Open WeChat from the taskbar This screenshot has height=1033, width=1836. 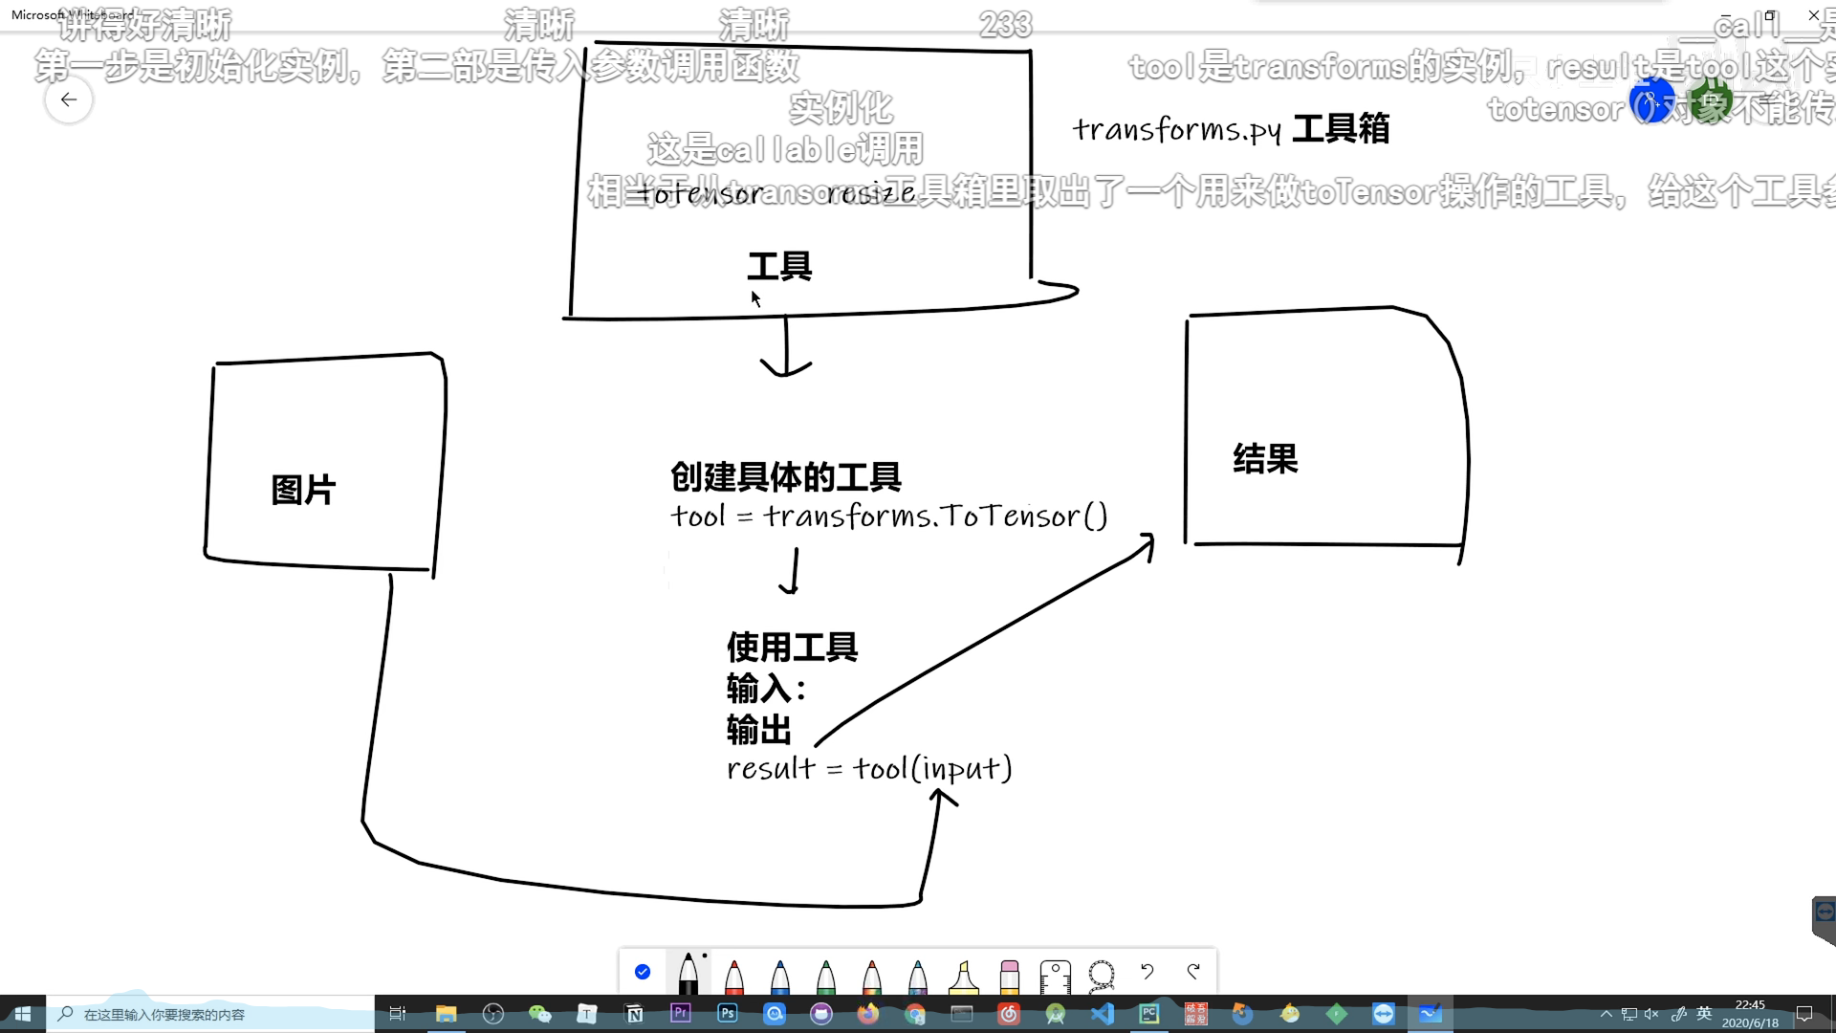pos(540,1014)
